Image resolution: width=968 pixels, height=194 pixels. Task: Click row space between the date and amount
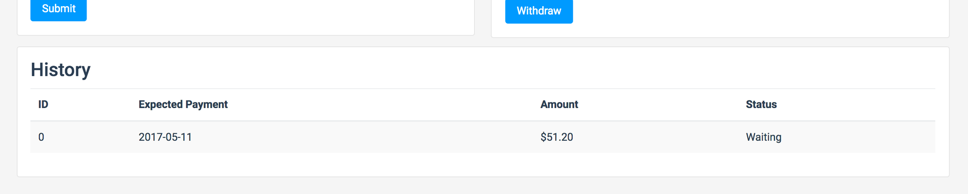tap(364, 137)
